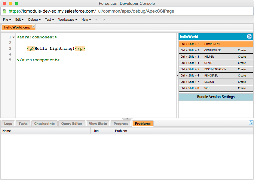The width and height of the screenshot is (254, 180).
Task: Open the Test menu
Action: pyautogui.click(x=49, y=19)
